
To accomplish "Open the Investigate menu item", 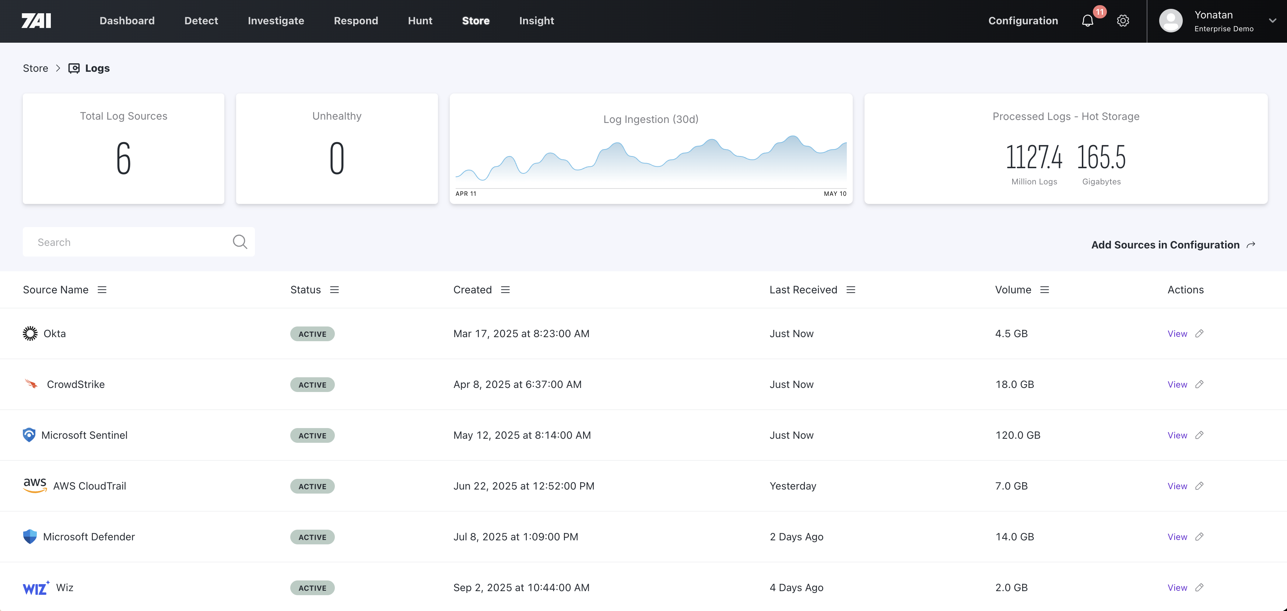I will [x=276, y=21].
